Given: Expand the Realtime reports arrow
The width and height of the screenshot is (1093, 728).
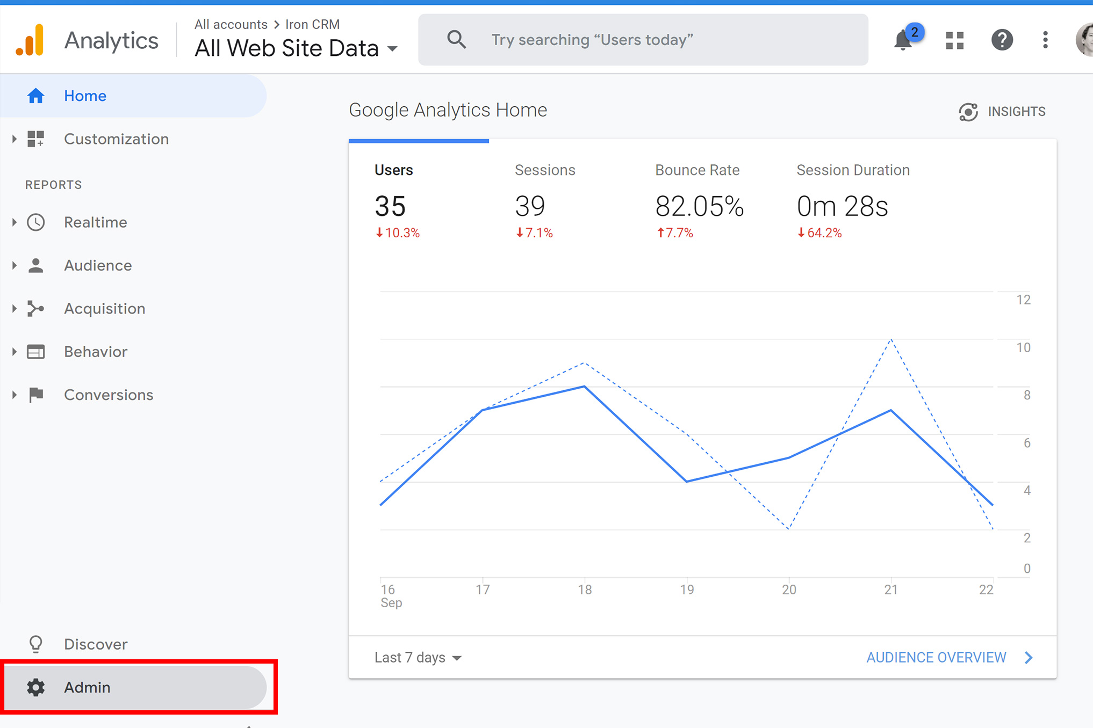Looking at the screenshot, I should pyautogui.click(x=15, y=222).
